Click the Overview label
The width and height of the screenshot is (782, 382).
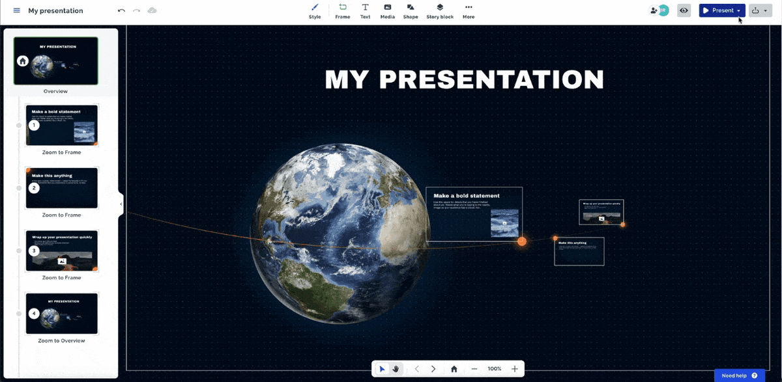(x=55, y=91)
